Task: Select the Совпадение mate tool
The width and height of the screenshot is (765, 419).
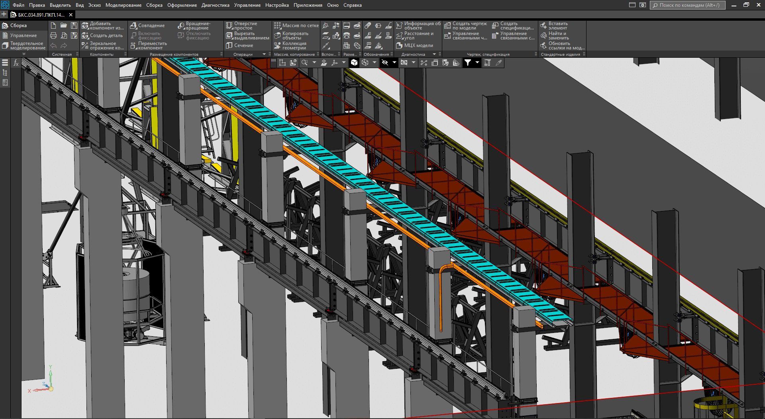Action: [147, 25]
